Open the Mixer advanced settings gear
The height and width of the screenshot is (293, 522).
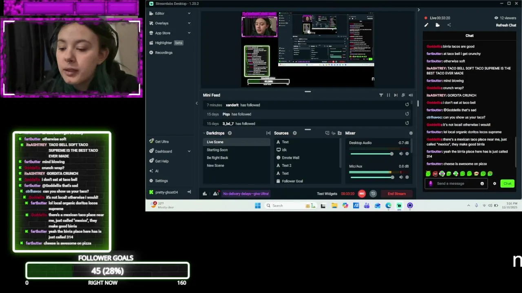411,133
